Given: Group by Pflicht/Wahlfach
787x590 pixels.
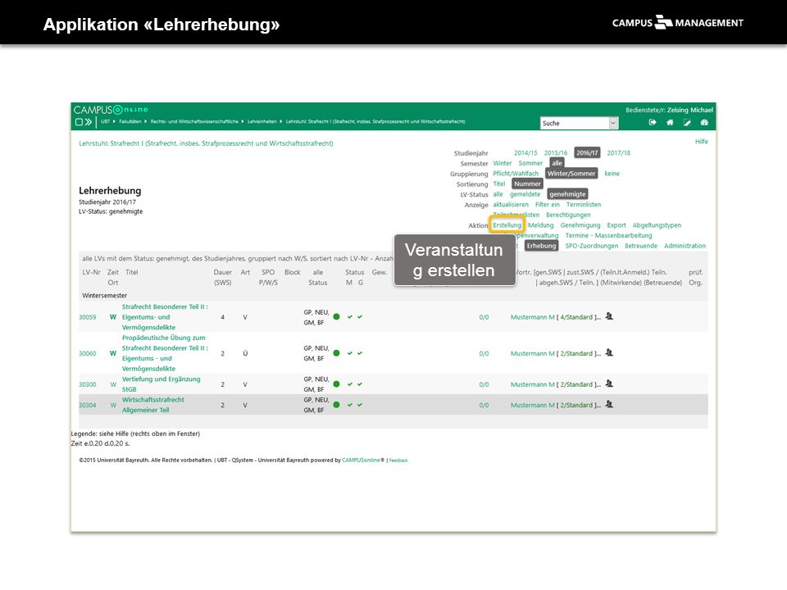Looking at the screenshot, I should [516, 174].
